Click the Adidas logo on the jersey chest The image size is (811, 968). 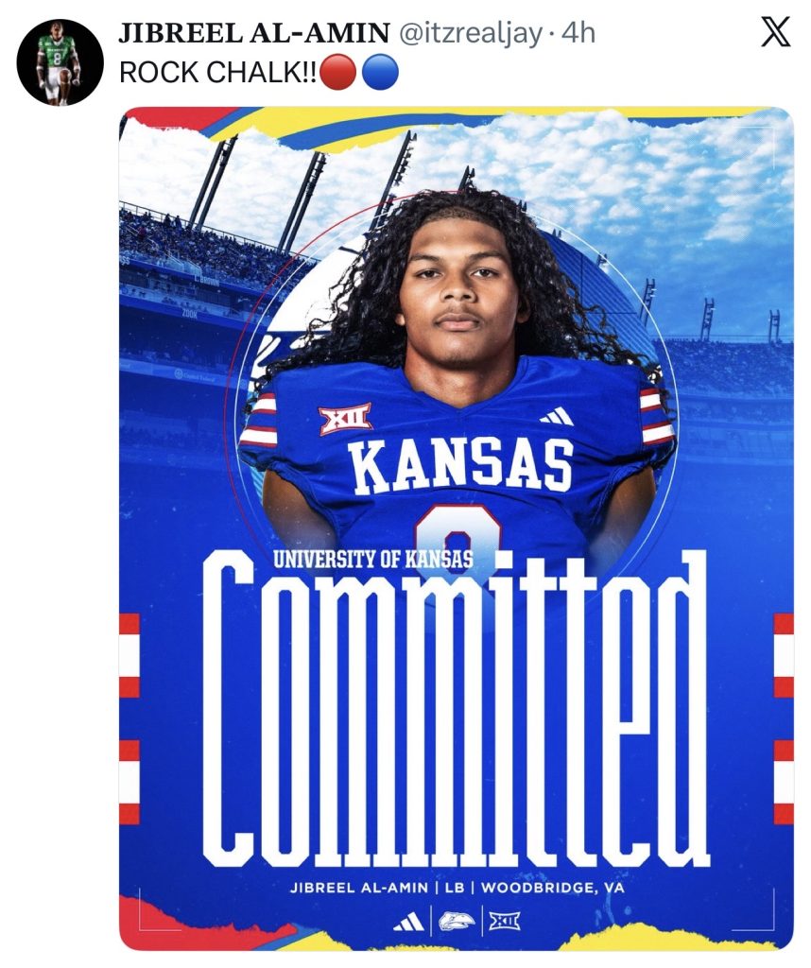tap(558, 416)
